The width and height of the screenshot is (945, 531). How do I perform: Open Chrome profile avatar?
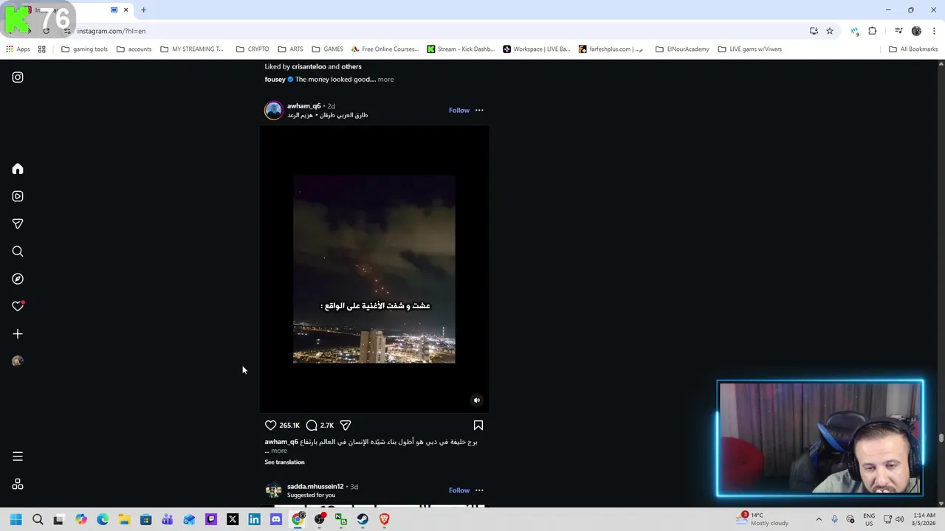(916, 31)
